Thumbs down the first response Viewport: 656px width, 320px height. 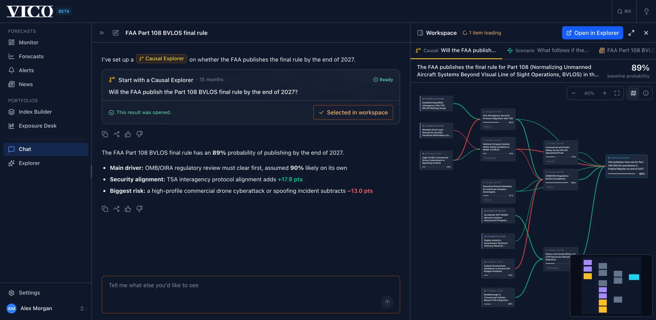[x=139, y=134]
